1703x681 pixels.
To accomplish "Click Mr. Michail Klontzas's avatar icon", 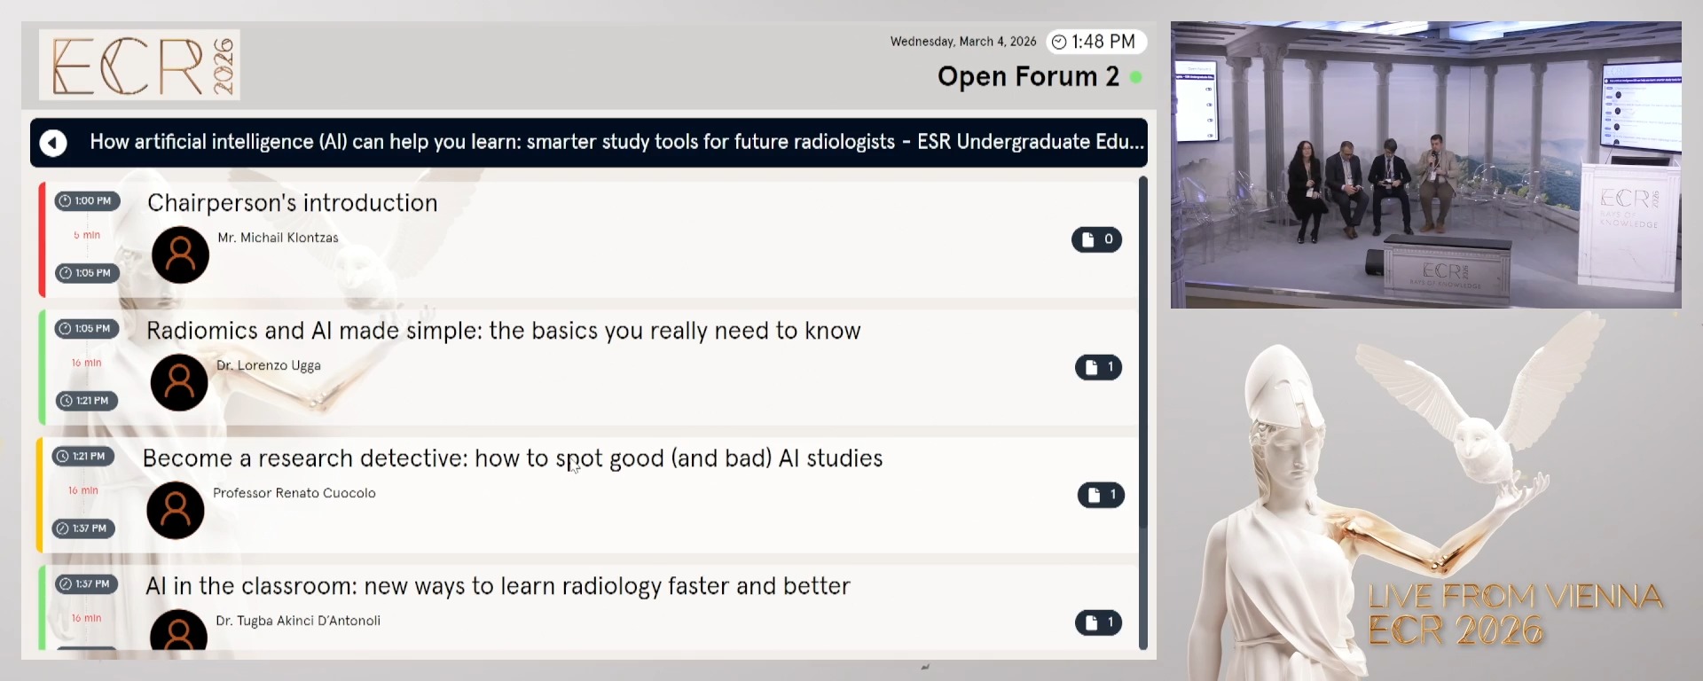I will click(x=180, y=254).
